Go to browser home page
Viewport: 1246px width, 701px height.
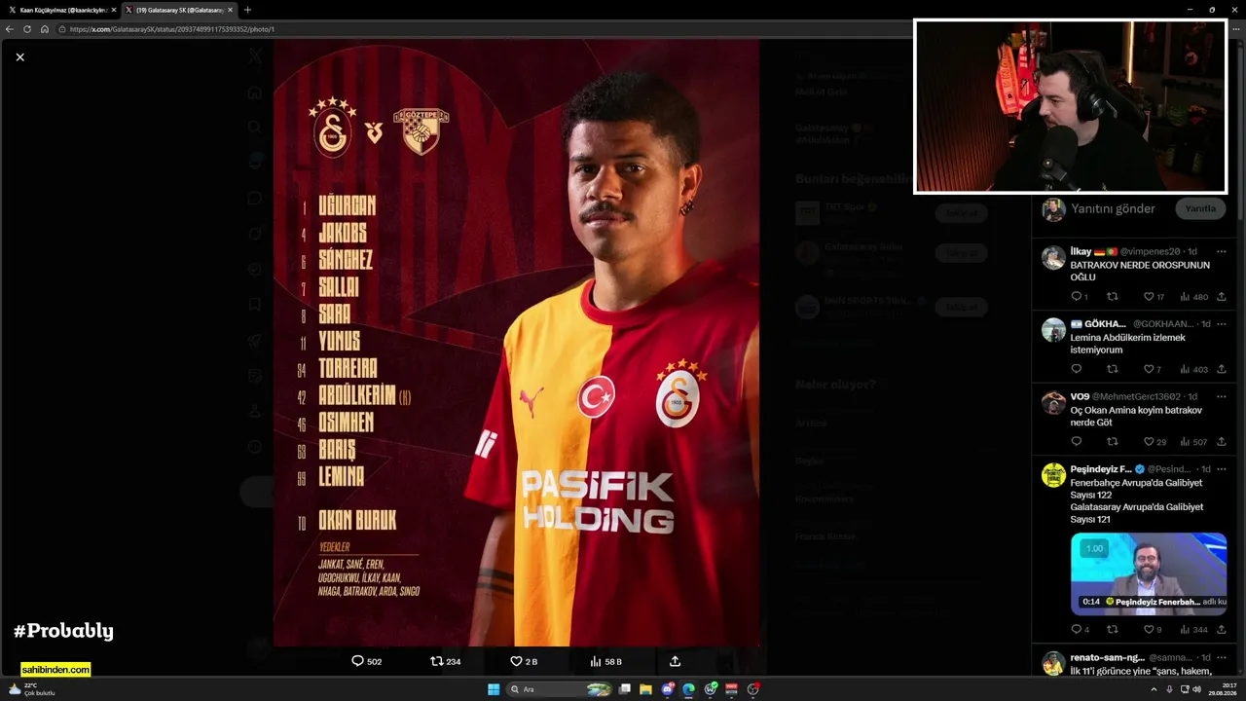pyautogui.click(x=45, y=29)
